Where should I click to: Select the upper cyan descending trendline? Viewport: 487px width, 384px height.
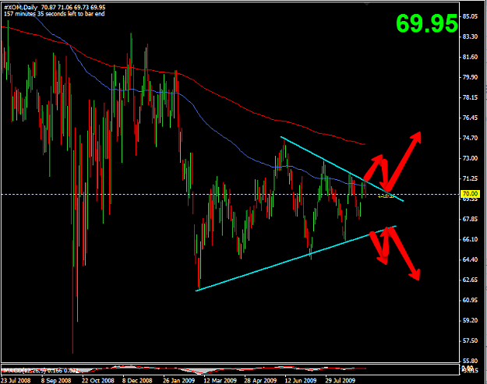pyautogui.click(x=341, y=168)
